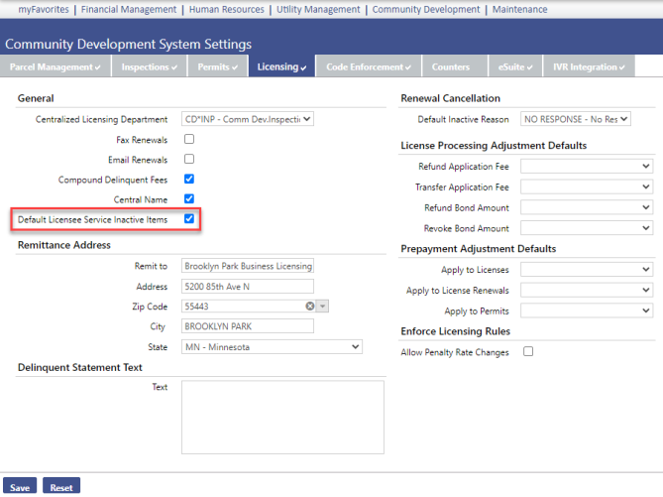Enable the Email Renewals checkbox
This screenshot has width=663, height=497.
pyautogui.click(x=189, y=159)
